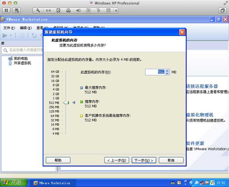
Task: Collapse the device toolbar with left arrow
Action: pyautogui.click(x=116, y=10)
